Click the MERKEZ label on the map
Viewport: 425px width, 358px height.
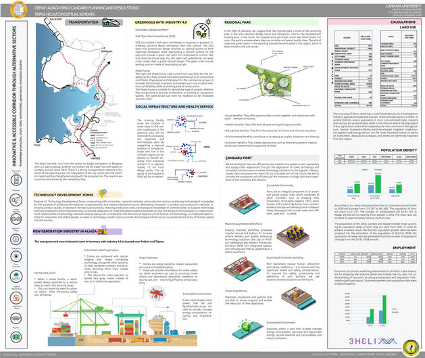click(95, 158)
